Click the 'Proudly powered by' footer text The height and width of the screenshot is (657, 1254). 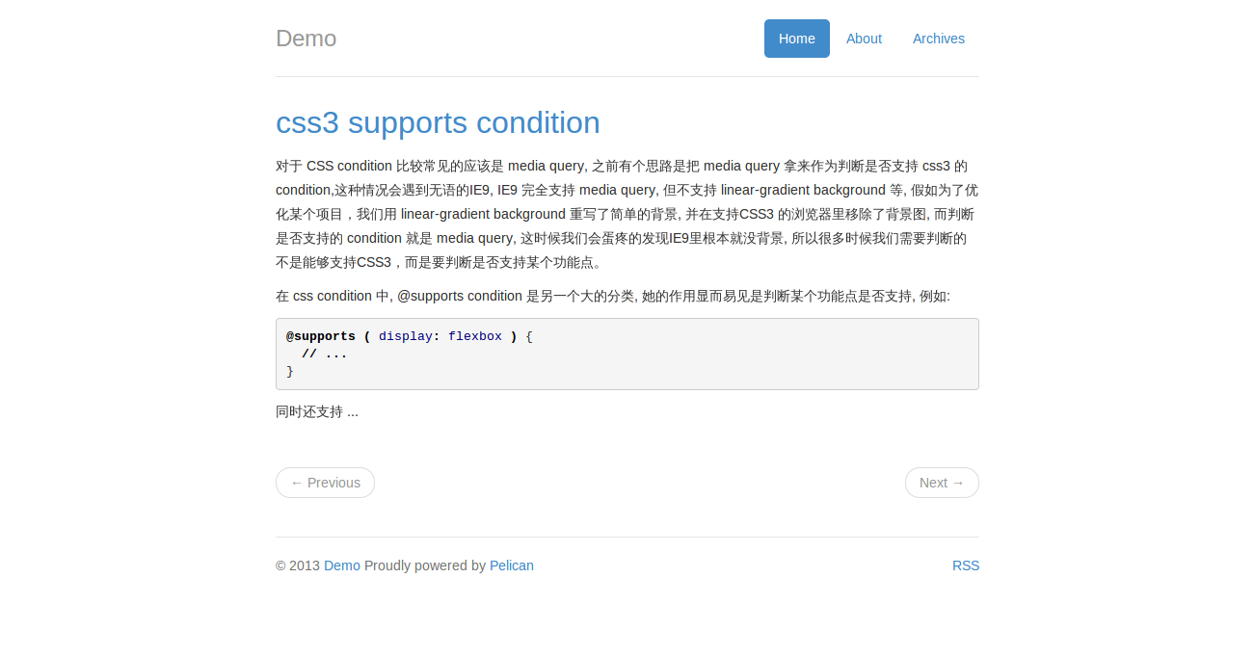click(424, 565)
